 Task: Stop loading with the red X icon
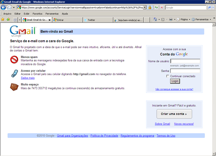162,7
